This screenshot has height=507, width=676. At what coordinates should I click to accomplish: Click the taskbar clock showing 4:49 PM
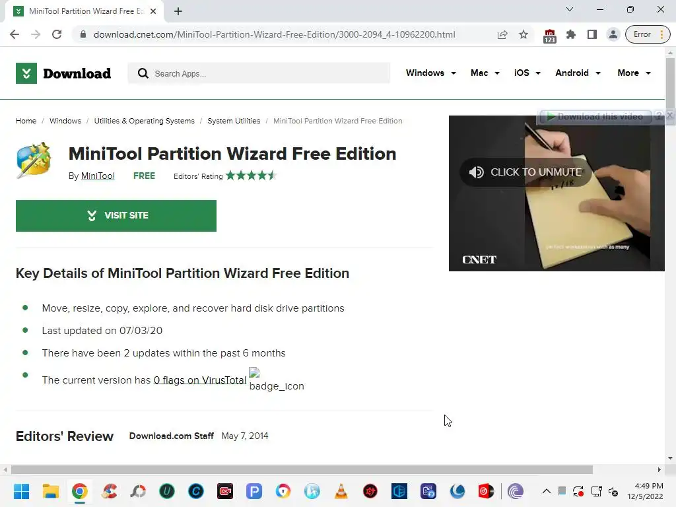(645, 491)
